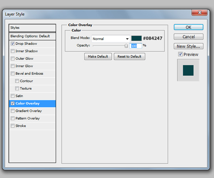The height and width of the screenshot is (178, 214).
Task: Select the Contour style label
Action: pyautogui.click(x=26, y=81)
